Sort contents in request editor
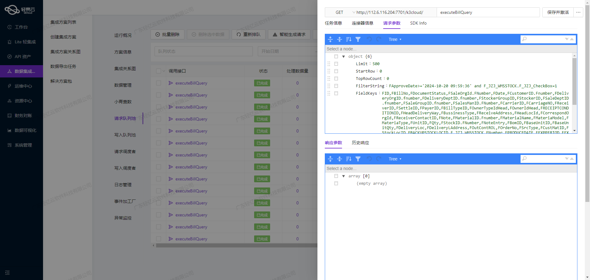This screenshot has height=280, width=590. pos(349,39)
